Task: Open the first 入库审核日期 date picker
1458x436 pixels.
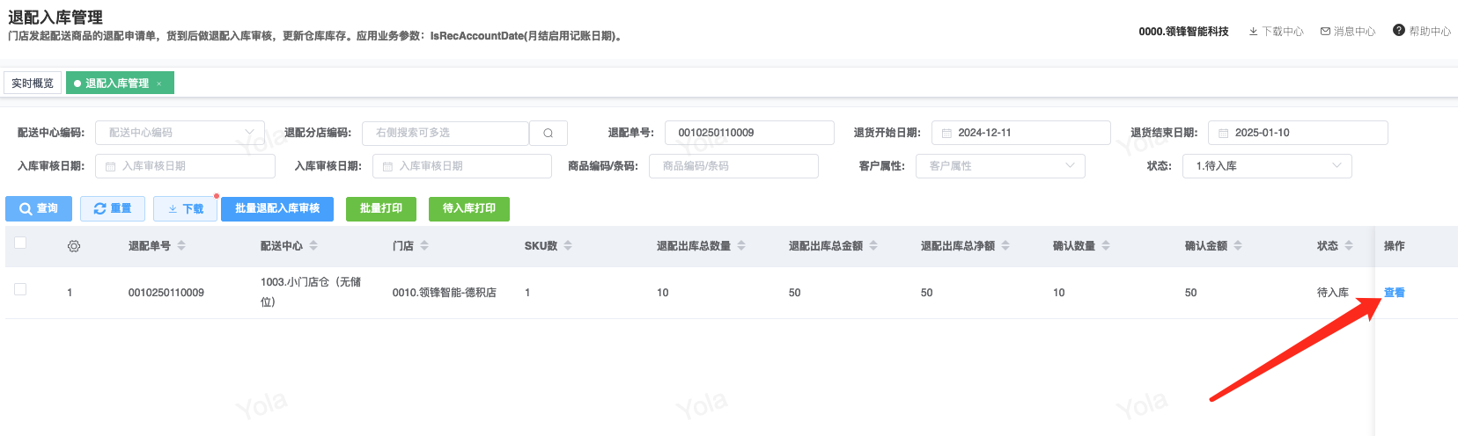Action: tap(186, 166)
